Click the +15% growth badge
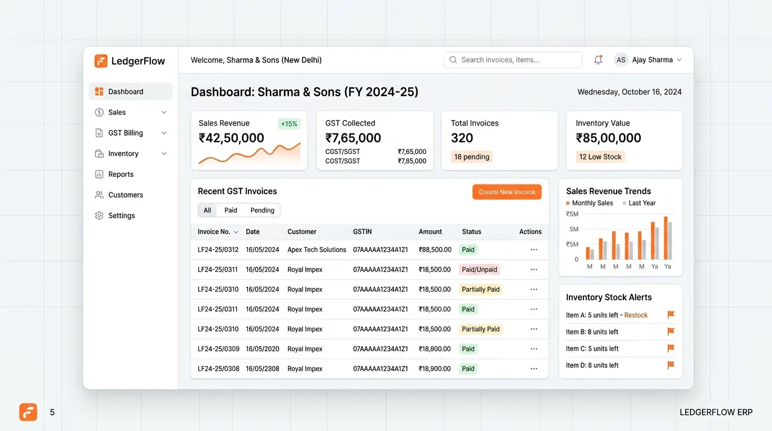The height and width of the screenshot is (431, 772). tap(289, 124)
